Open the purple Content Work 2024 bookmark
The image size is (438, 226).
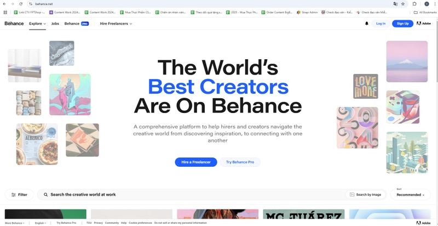point(65,12)
